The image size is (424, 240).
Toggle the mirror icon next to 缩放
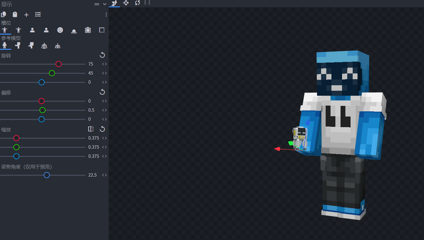click(x=91, y=129)
